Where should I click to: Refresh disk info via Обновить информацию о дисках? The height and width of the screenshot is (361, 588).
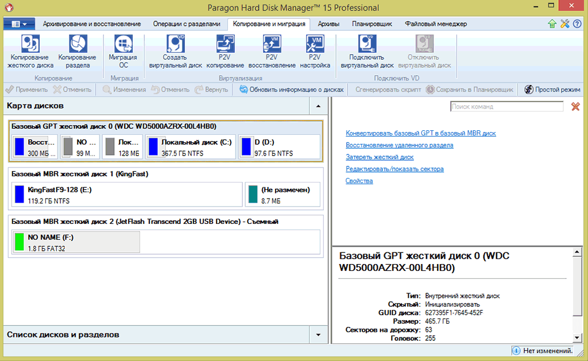pos(291,90)
